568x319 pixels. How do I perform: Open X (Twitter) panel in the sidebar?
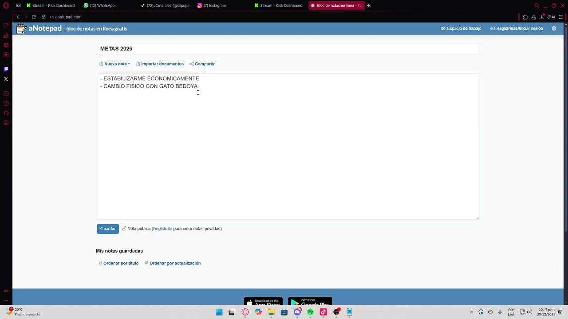click(x=6, y=79)
